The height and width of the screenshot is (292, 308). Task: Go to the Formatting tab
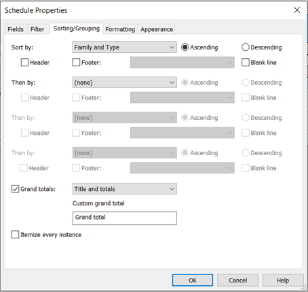pos(120,29)
